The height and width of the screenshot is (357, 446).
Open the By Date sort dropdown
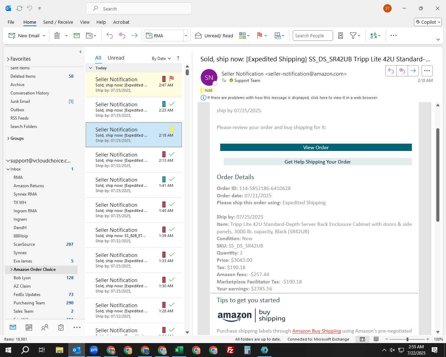coord(161,59)
